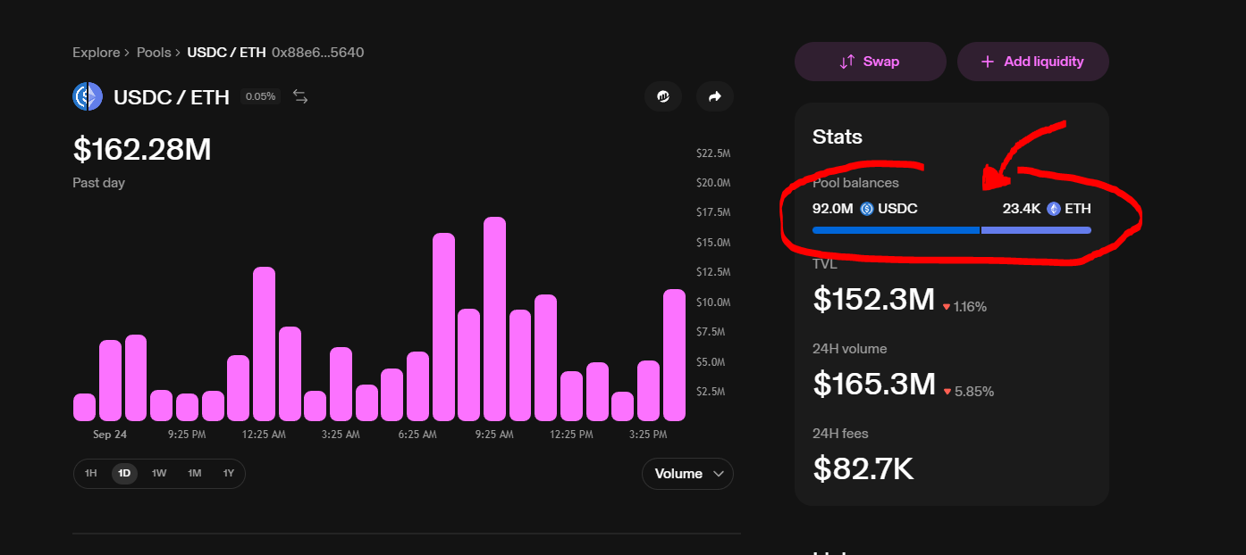Click the share arrow icon button
Viewport: 1246px width, 555px height.
[715, 96]
